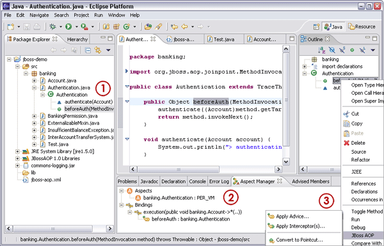Image resolution: width=384 pixels, height=246 pixels.
Task: Close the Aspect Manager view
Action: [280, 181]
